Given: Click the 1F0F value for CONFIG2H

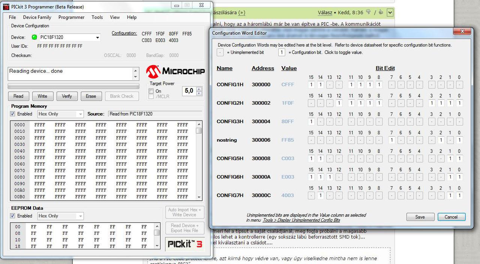Looking at the screenshot, I should [288, 103].
